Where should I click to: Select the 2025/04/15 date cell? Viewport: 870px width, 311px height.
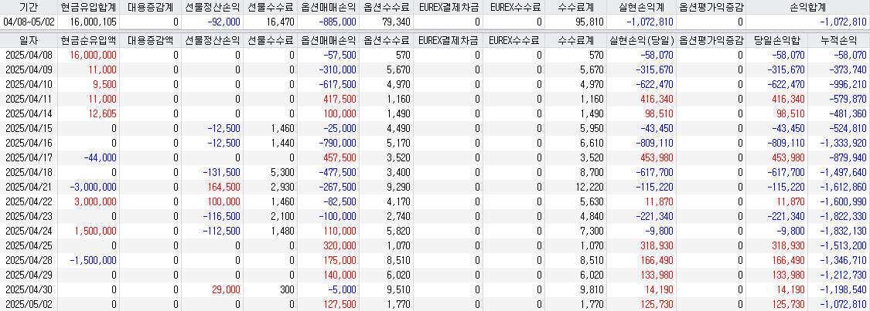(x=28, y=128)
